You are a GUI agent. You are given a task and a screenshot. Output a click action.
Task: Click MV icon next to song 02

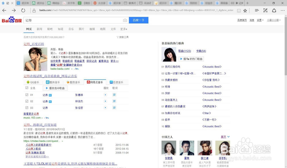[x=50, y=102]
